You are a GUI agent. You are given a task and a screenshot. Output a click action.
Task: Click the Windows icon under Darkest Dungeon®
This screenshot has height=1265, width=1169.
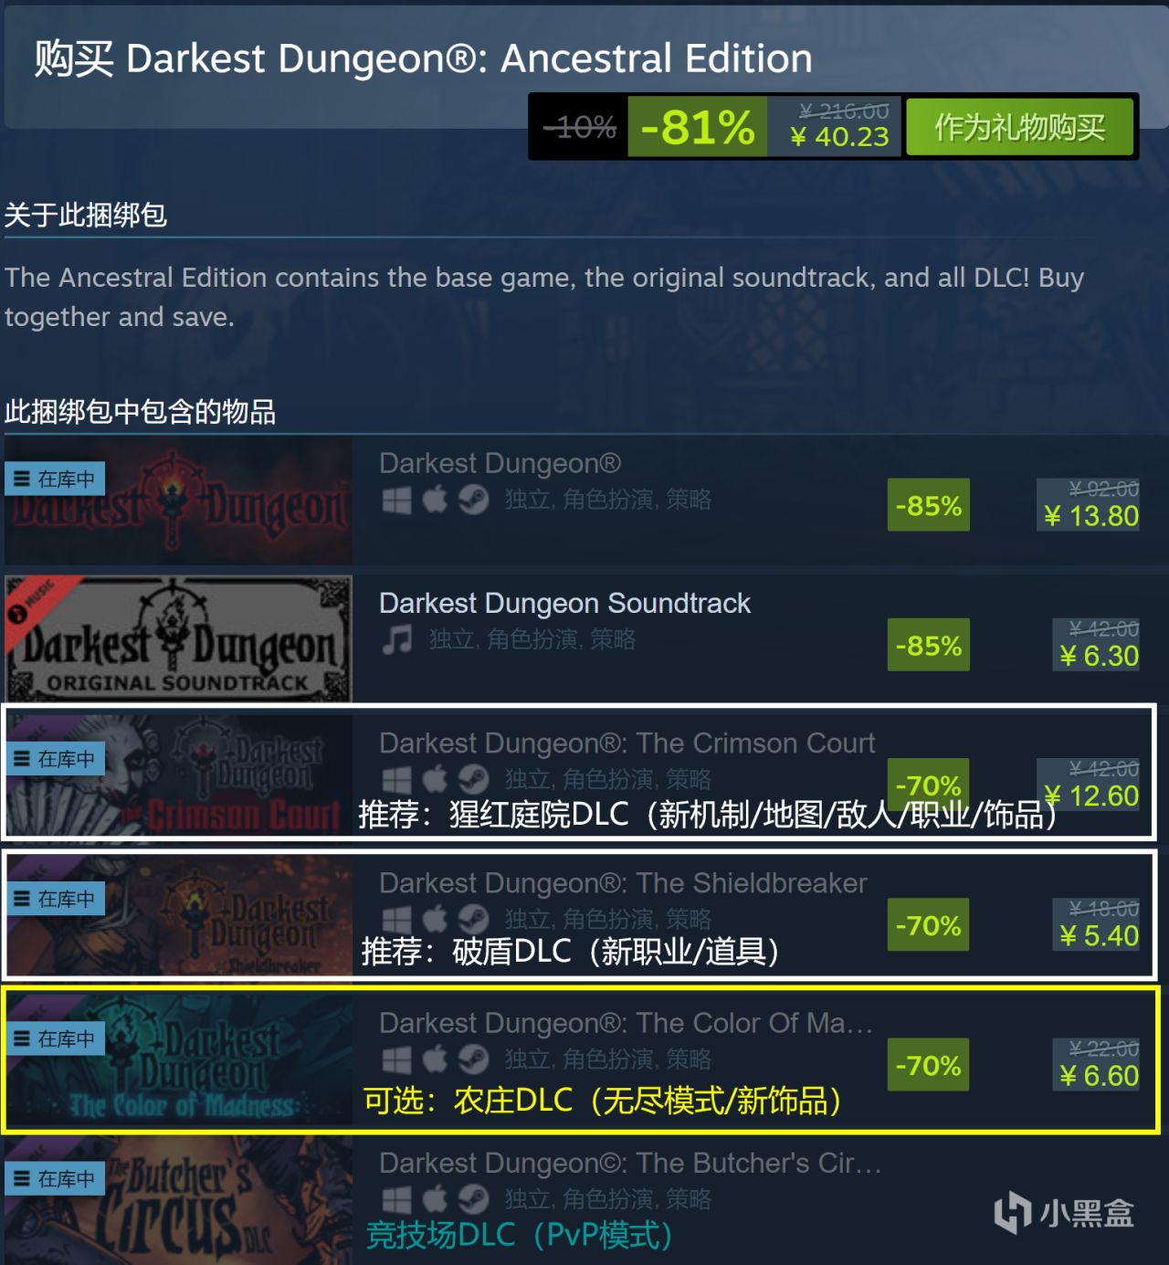[396, 500]
